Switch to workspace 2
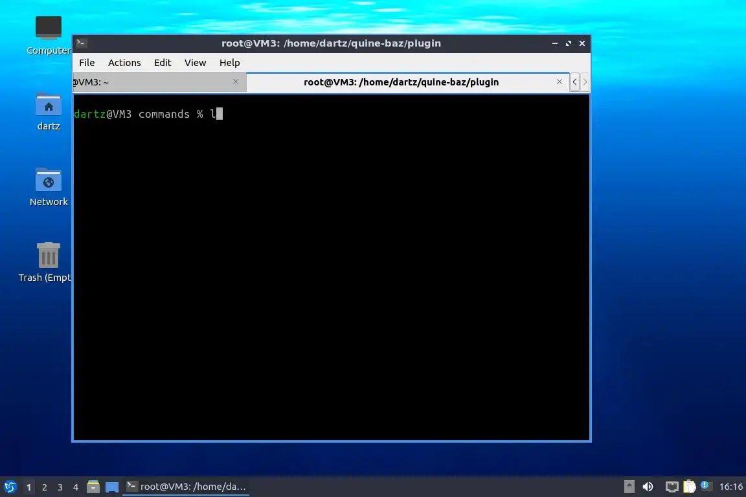 44,487
